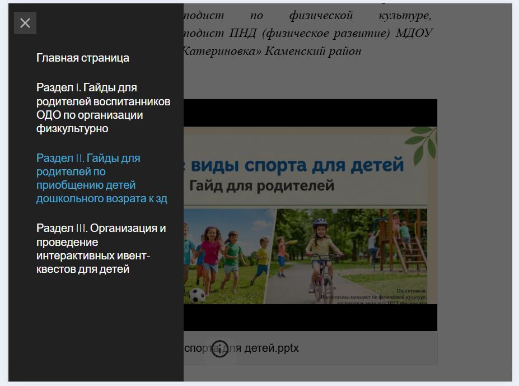Click the 'спорта для детей.pptx' file name
The height and width of the screenshot is (386, 519).
[242, 348]
